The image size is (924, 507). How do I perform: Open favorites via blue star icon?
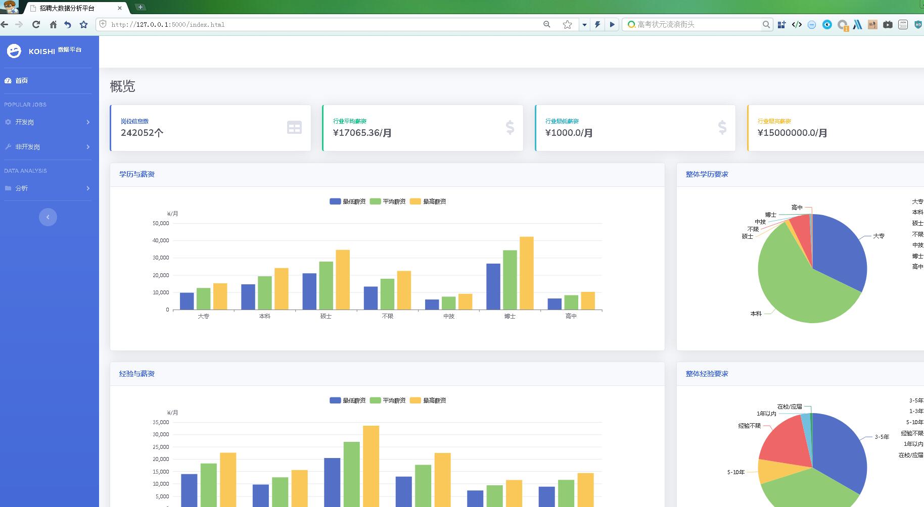pos(84,24)
